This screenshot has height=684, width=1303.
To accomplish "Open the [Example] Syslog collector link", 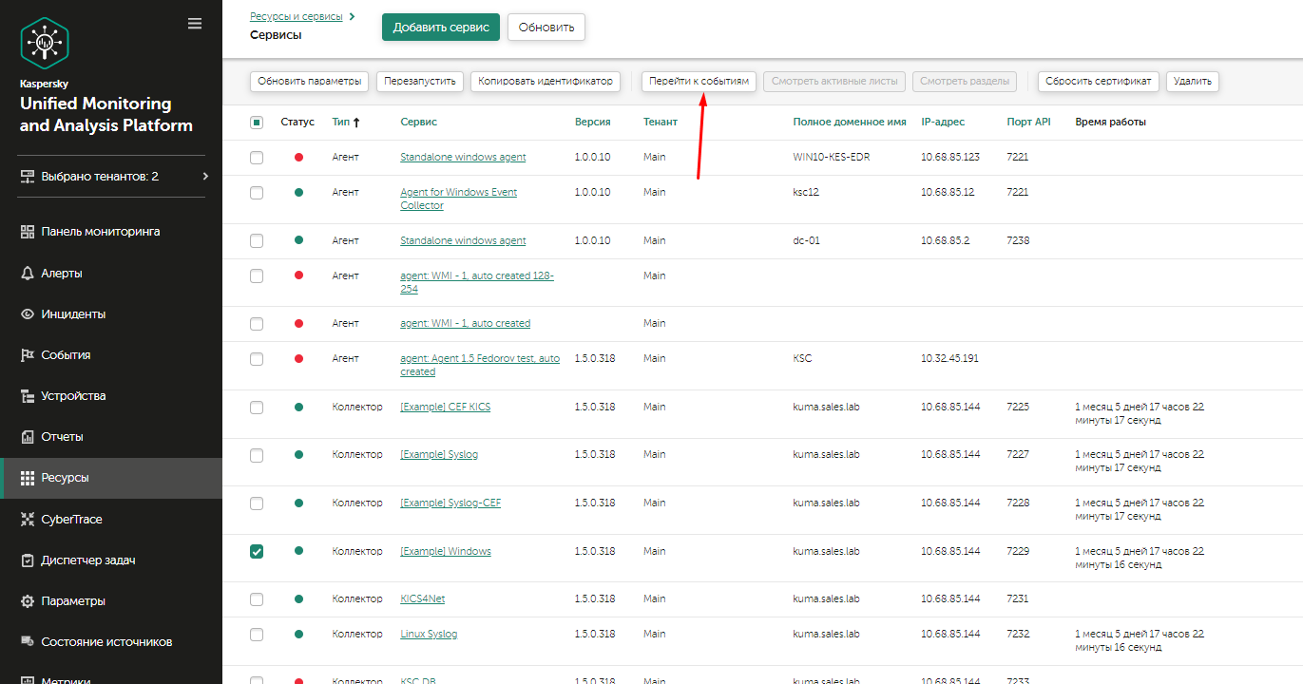I will [439, 455].
